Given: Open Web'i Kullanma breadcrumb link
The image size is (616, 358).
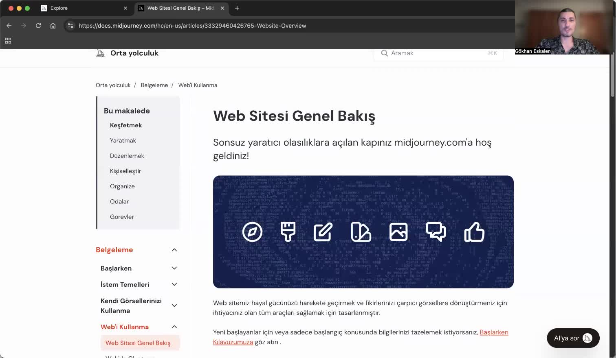Looking at the screenshot, I should pos(198,85).
